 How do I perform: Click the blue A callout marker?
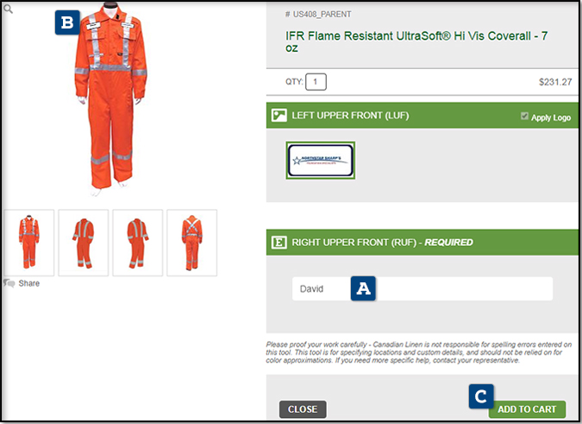(364, 288)
